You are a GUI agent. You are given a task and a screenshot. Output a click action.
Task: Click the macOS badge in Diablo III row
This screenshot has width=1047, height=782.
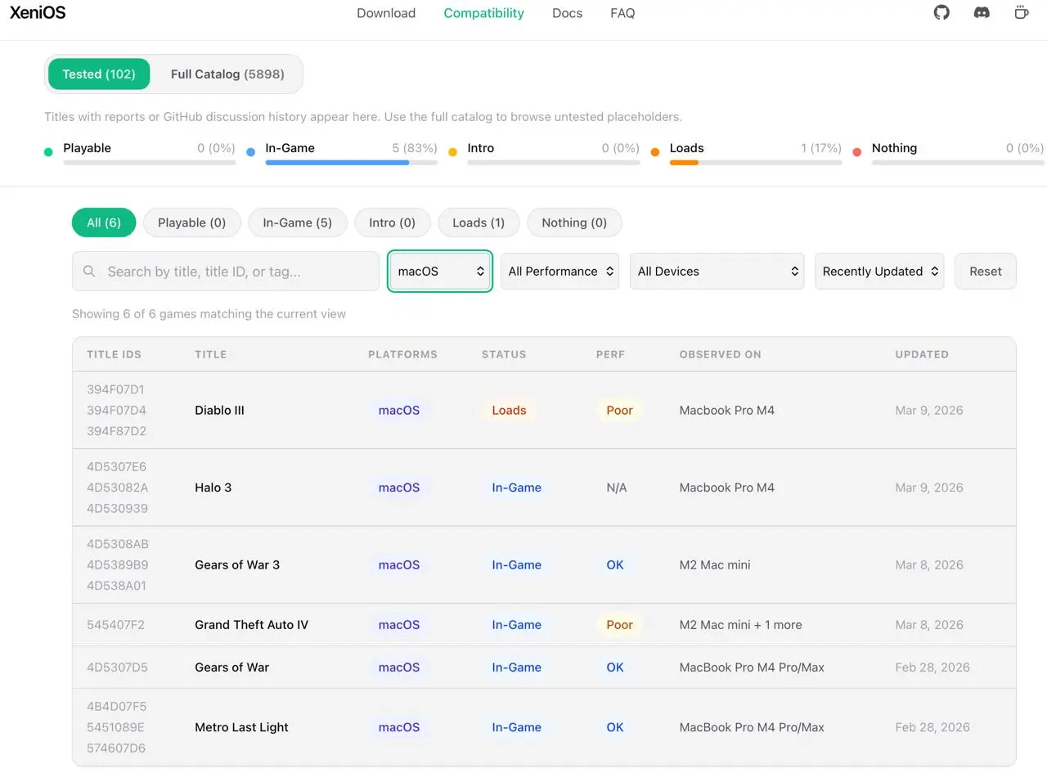[x=399, y=411]
